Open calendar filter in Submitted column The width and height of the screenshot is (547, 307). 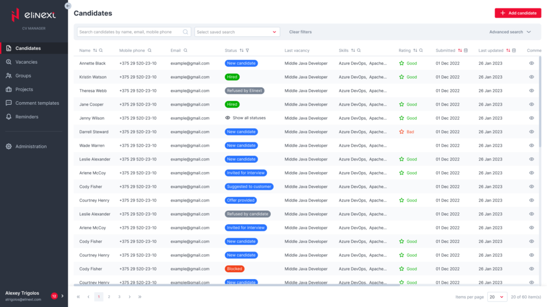click(466, 50)
